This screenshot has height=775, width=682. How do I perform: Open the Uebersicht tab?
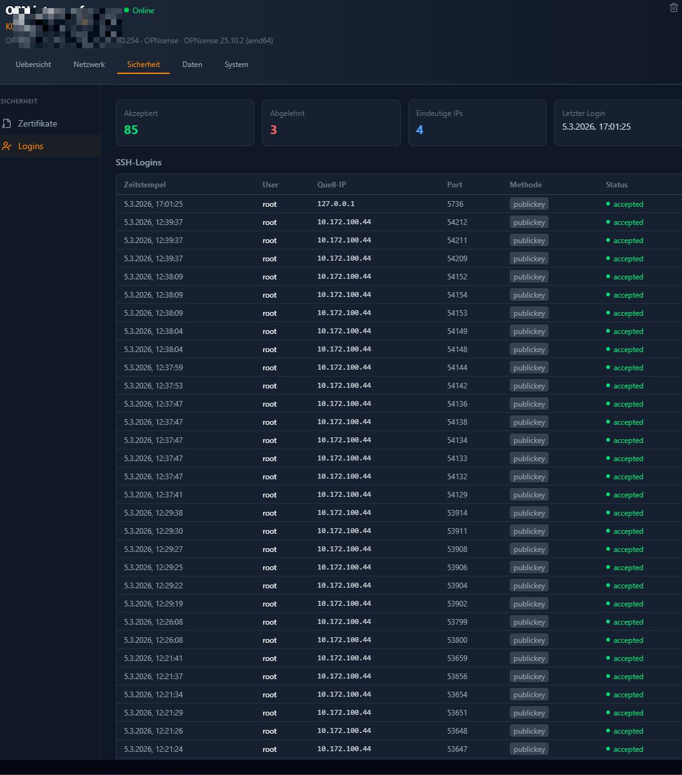click(33, 65)
